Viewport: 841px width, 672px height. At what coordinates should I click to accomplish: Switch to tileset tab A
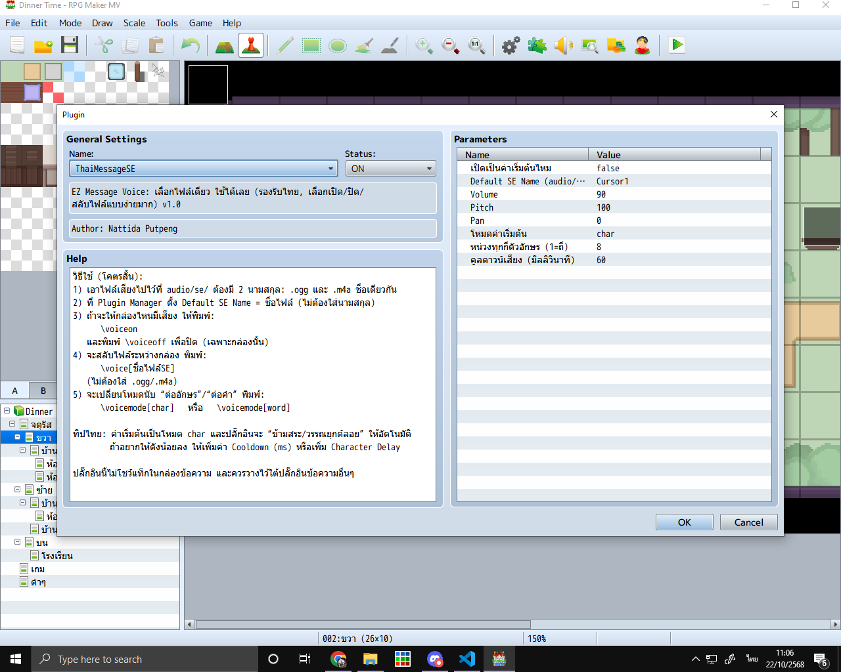pos(14,390)
